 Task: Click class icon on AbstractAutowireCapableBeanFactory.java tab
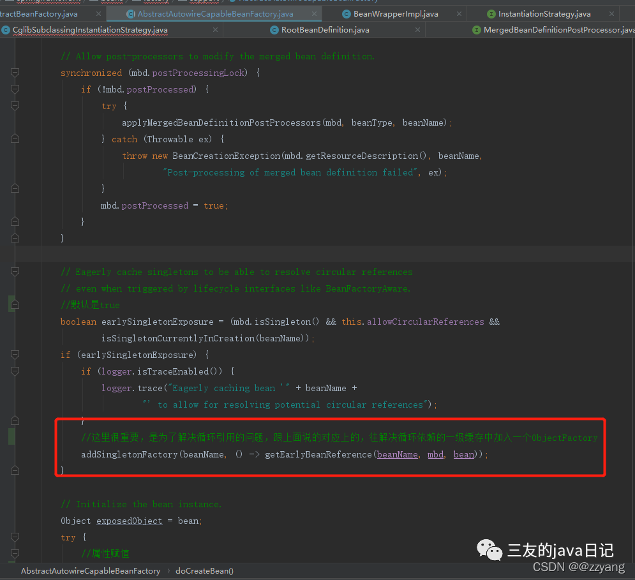130,14
